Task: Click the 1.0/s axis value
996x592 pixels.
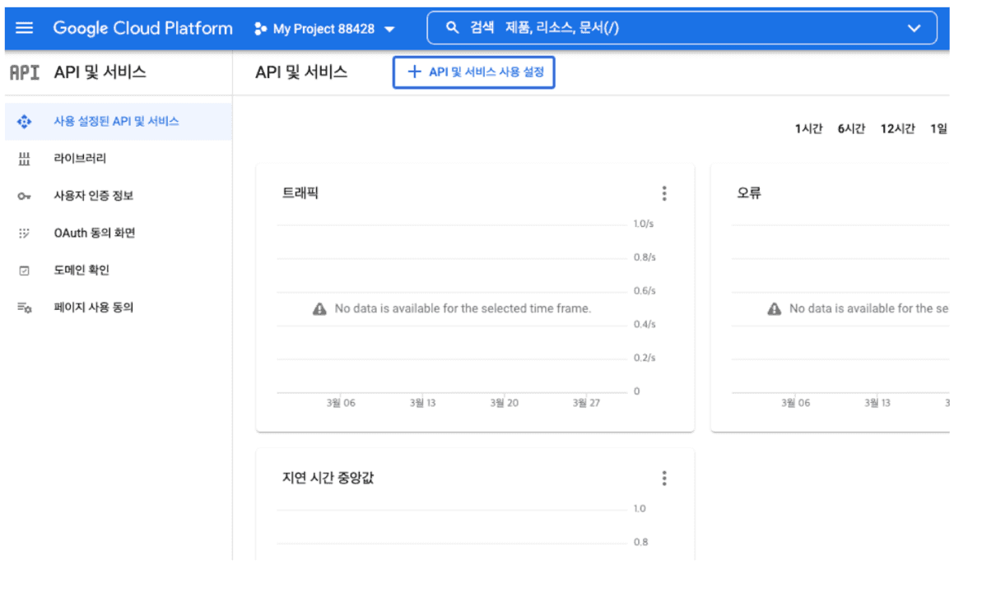Action: [645, 224]
